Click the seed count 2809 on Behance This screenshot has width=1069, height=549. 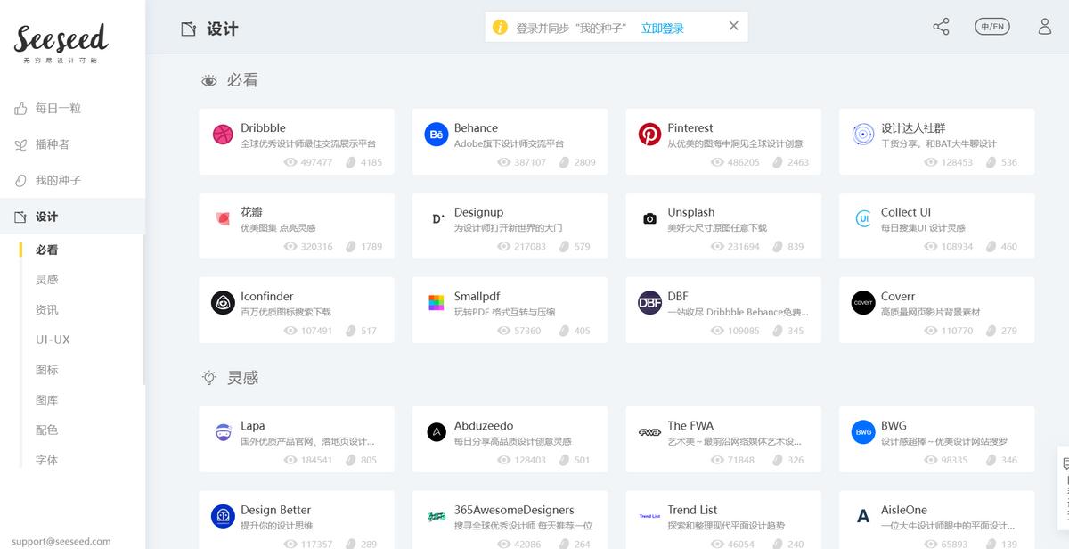(x=584, y=162)
